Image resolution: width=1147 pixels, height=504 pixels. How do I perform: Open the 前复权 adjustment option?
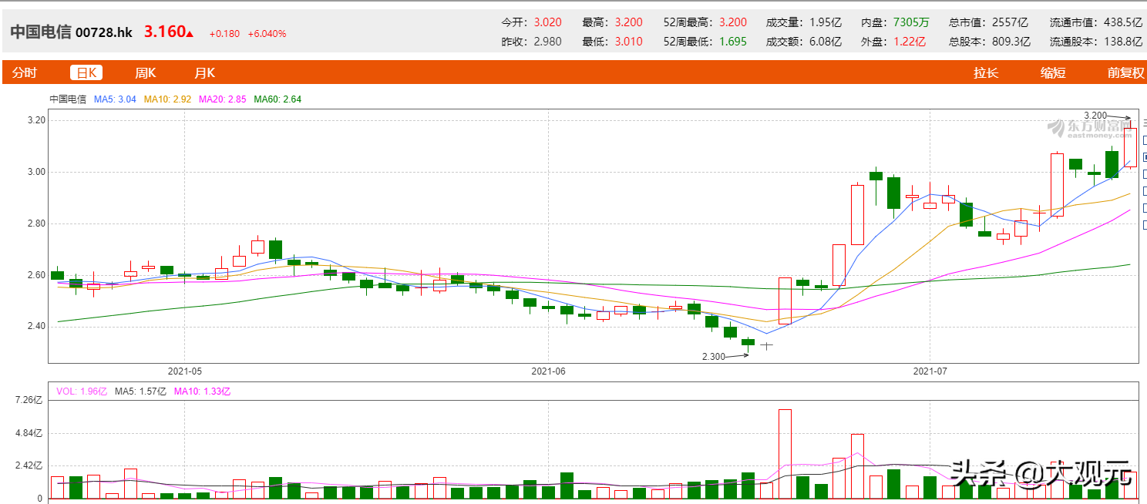(x=1126, y=72)
